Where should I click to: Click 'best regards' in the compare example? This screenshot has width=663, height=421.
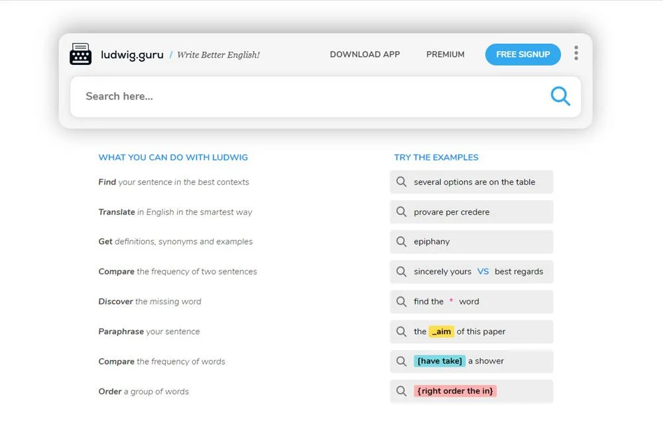tap(519, 271)
